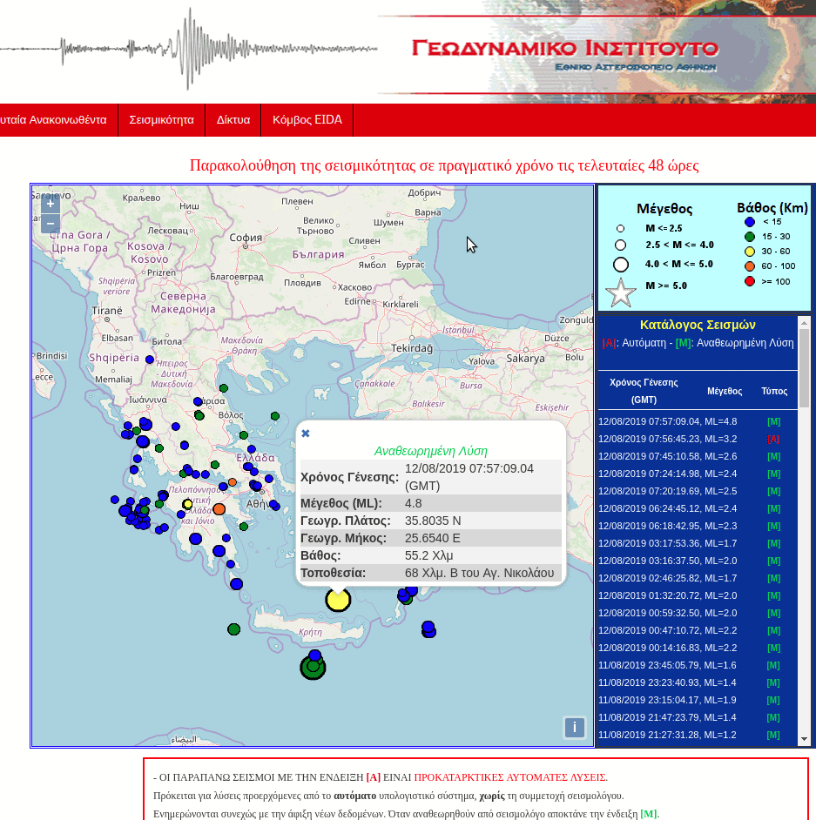Close the earthquake details popup
The width and height of the screenshot is (816, 820).
point(305,434)
